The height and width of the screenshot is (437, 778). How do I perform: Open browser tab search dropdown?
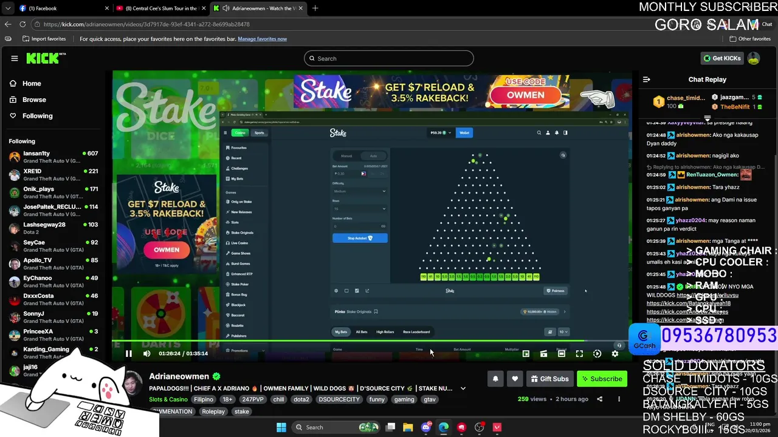pyautogui.click(x=7, y=8)
